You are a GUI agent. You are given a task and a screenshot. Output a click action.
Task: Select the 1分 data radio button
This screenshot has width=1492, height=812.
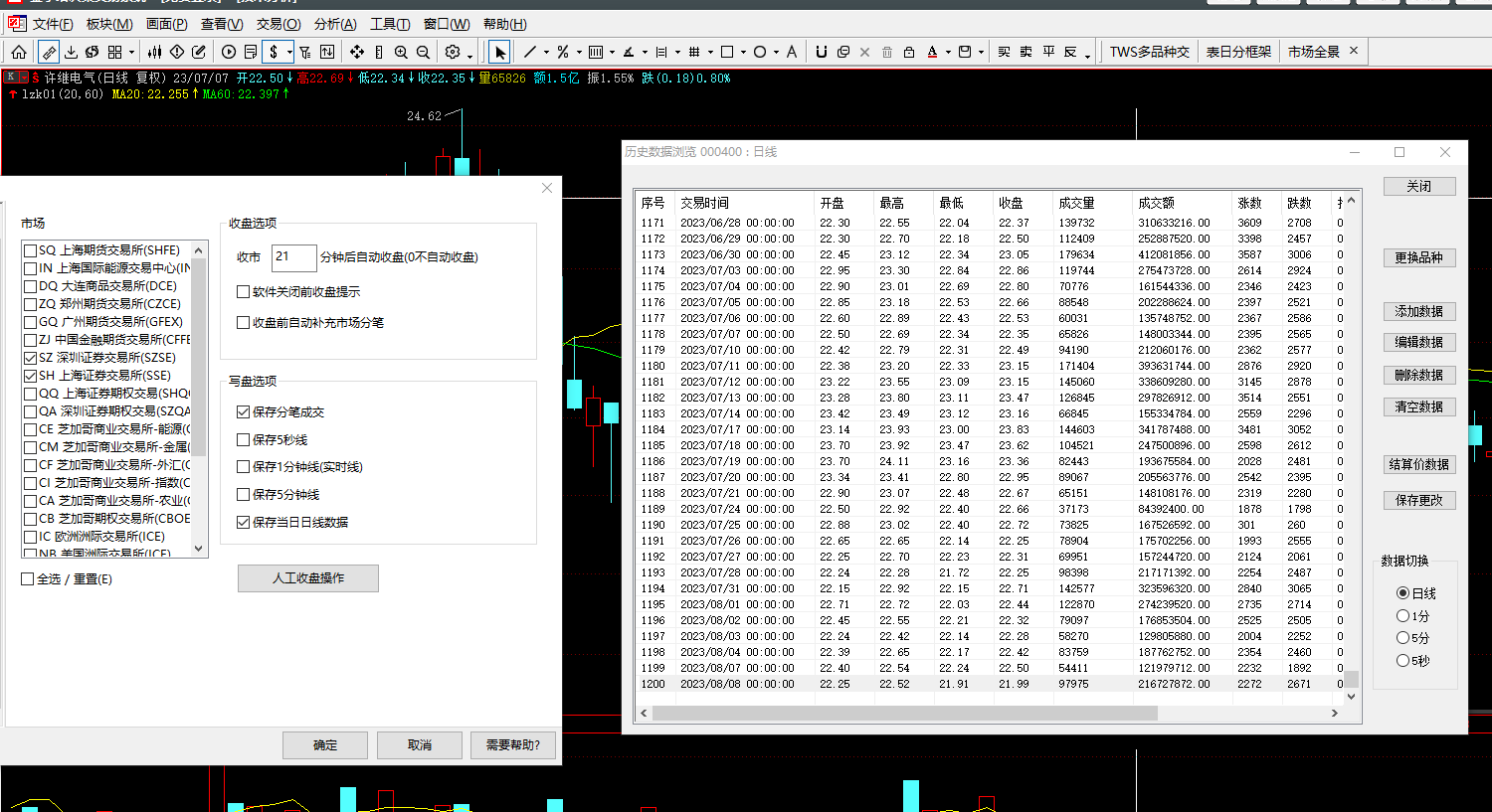coord(1403,616)
